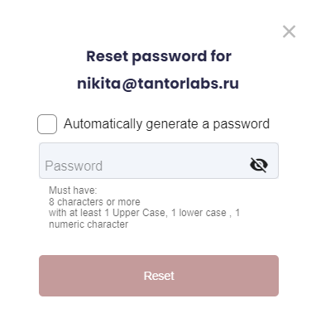Submit the new password with Reset
This screenshot has height=318, width=316.
click(x=159, y=276)
